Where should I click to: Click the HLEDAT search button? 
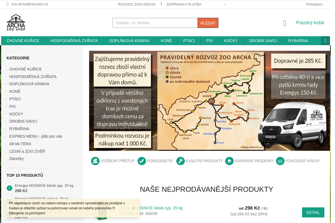click(208, 23)
